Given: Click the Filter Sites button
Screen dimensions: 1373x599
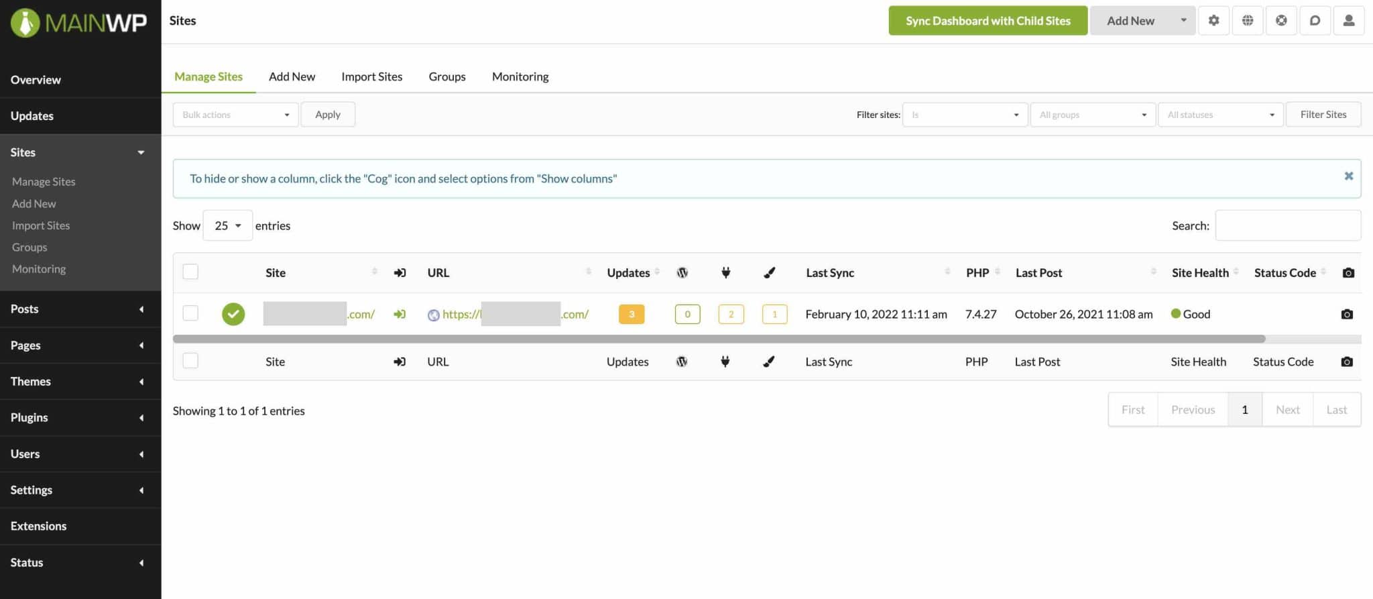Looking at the screenshot, I should point(1323,115).
